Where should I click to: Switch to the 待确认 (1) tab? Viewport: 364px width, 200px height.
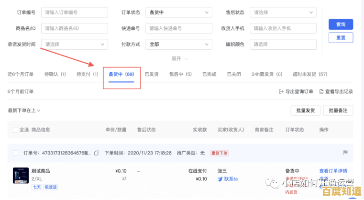click(x=55, y=74)
